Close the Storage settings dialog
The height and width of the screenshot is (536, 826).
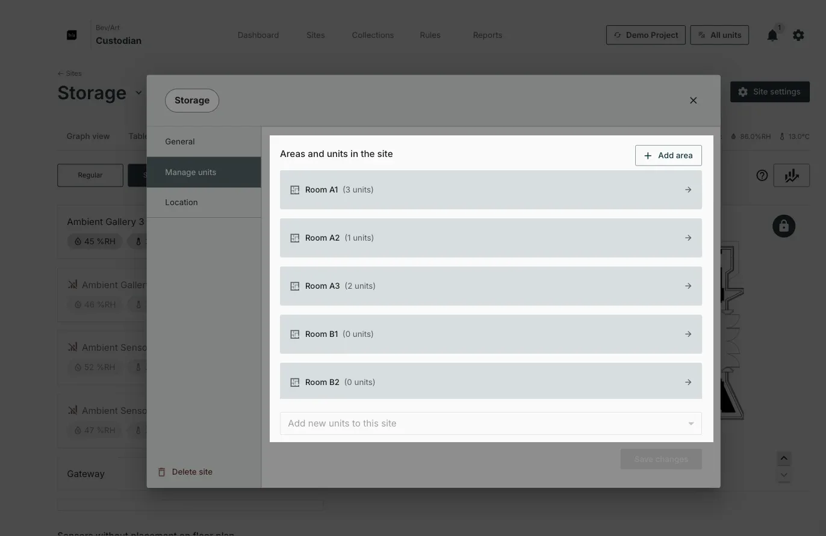tap(693, 100)
